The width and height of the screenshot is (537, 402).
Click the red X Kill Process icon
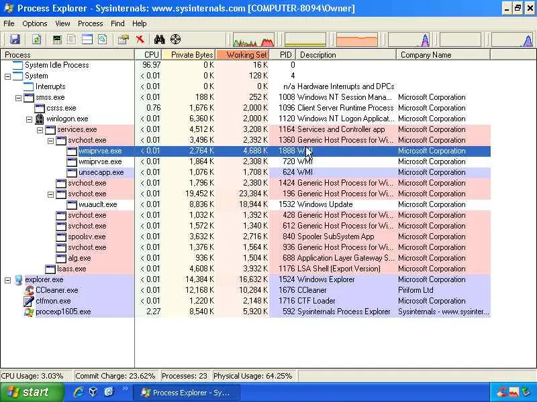(x=140, y=40)
